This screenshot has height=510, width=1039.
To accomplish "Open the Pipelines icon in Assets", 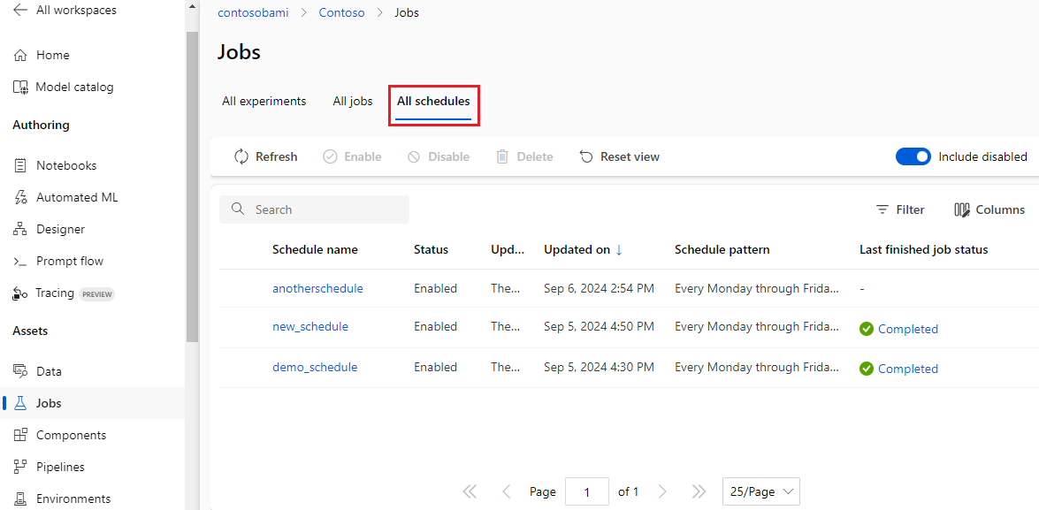I will tap(20, 467).
